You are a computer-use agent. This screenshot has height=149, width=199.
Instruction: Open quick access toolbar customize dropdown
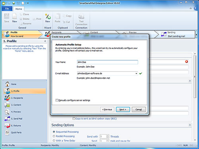(28, 3)
